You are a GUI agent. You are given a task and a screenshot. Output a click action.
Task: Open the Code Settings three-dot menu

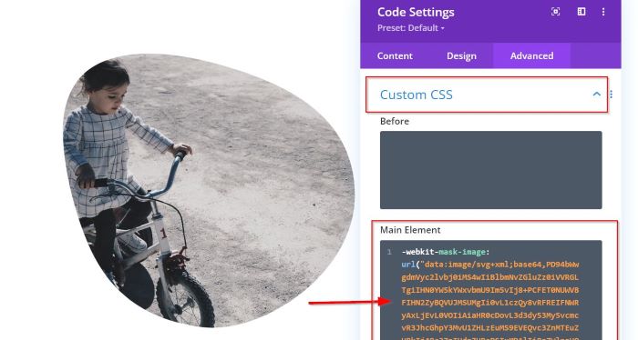pos(603,12)
